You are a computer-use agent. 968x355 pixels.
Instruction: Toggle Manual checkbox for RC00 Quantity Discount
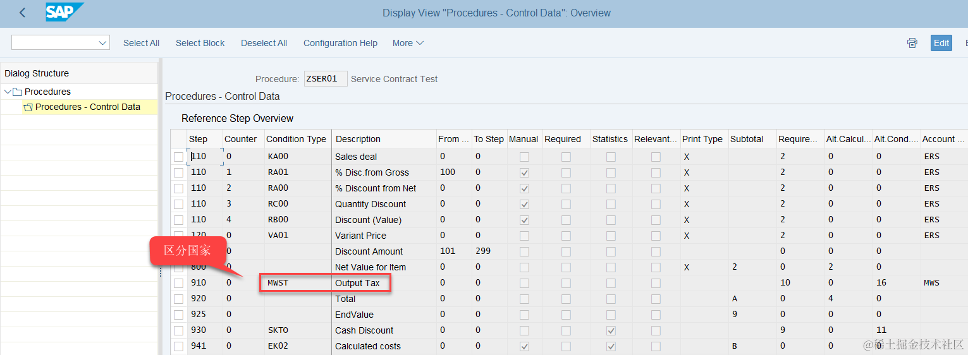tap(524, 204)
